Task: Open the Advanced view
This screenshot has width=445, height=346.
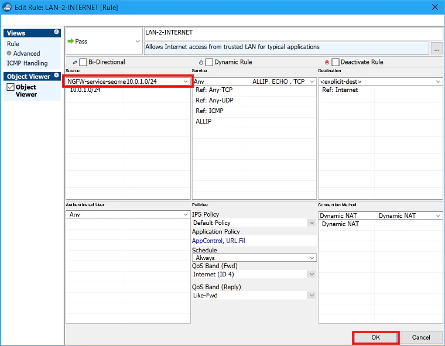Action: tap(27, 53)
